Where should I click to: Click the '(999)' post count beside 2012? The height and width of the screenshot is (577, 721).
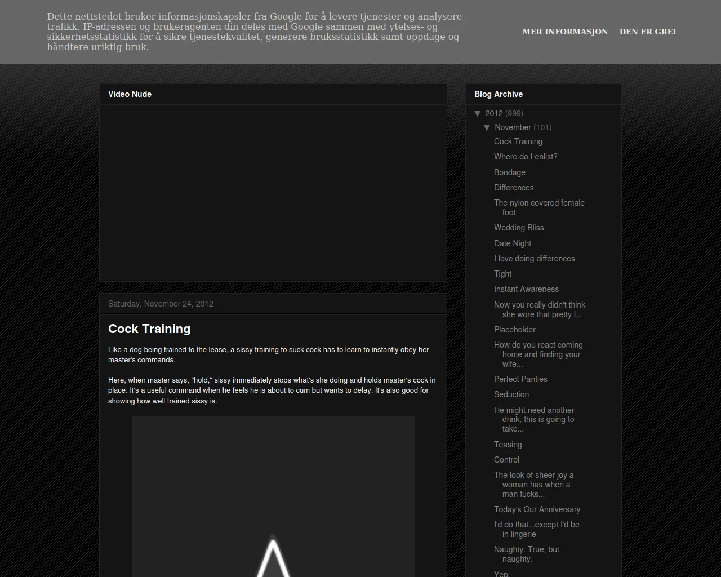pyautogui.click(x=514, y=113)
